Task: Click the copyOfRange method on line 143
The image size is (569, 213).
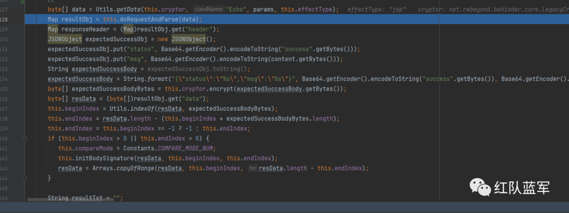Action: coord(135,168)
